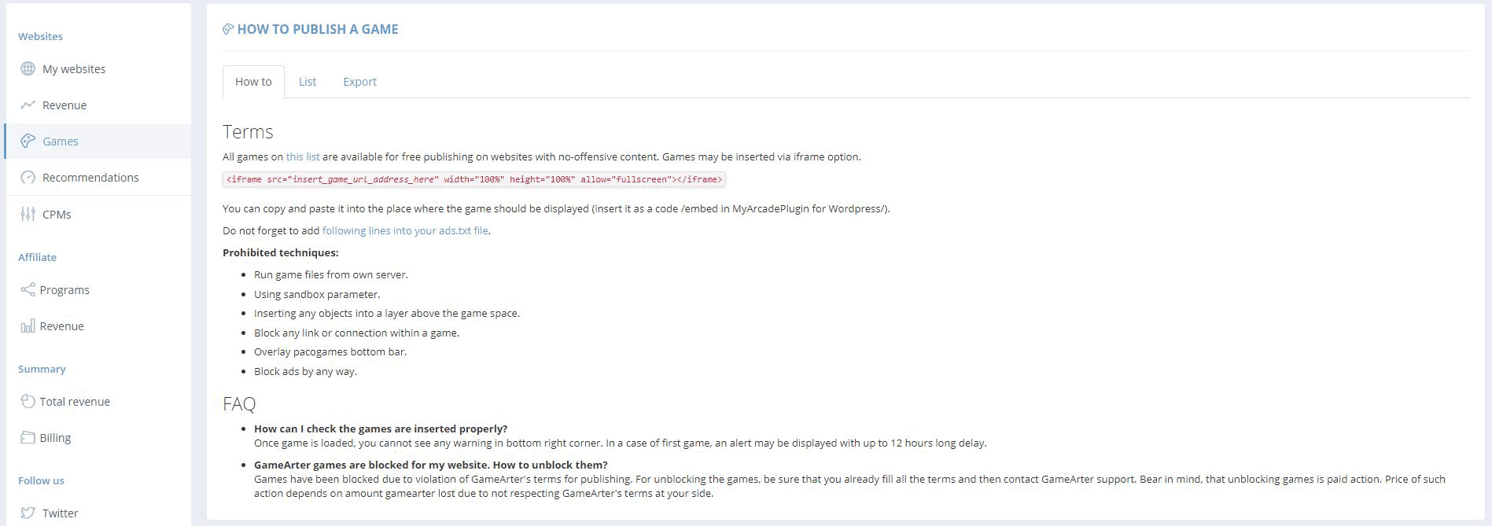Click the share icon beside Programs
The width and height of the screenshot is (1492, 526).
tap(28, 289)
